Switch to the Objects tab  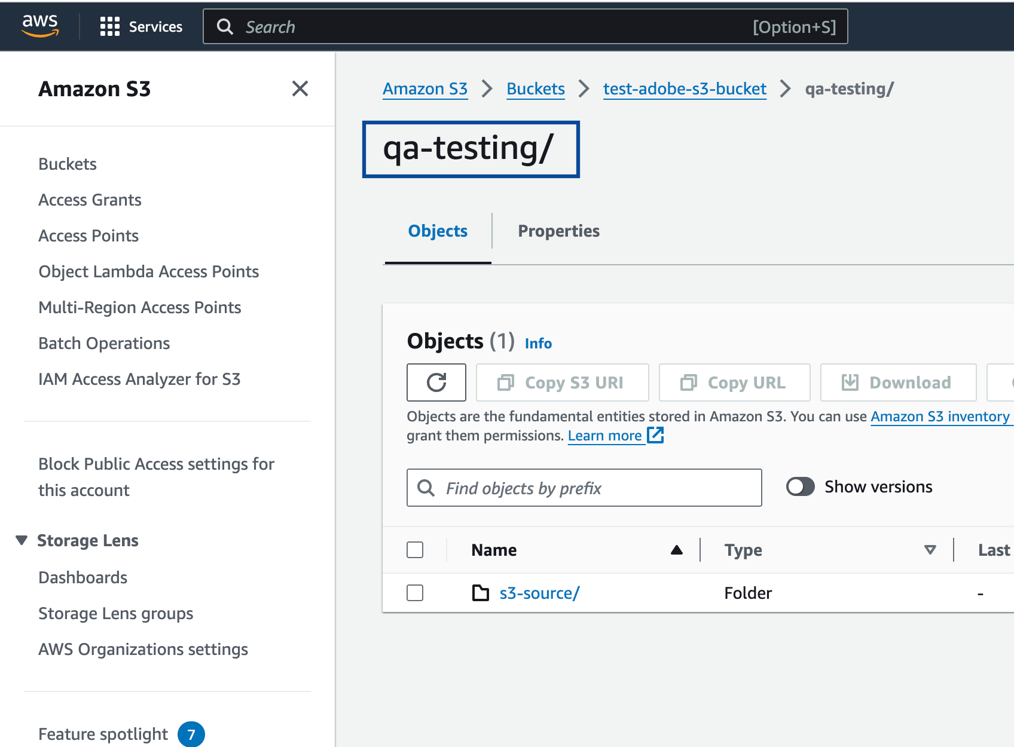pyautogui.click(x=438, y=231)
